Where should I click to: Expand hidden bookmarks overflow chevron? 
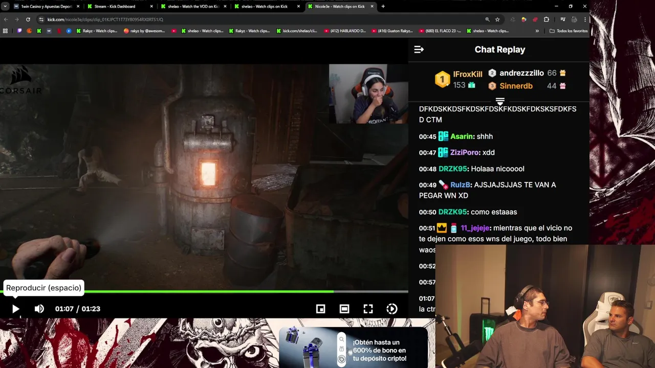pyautogui.click(x=537, y=31)
